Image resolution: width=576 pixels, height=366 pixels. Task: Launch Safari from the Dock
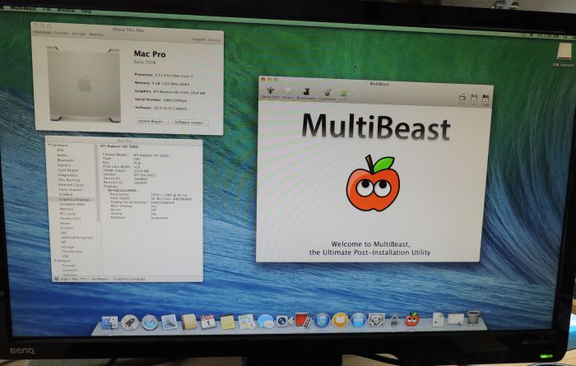pyautogui.click(x=150, y=322)
